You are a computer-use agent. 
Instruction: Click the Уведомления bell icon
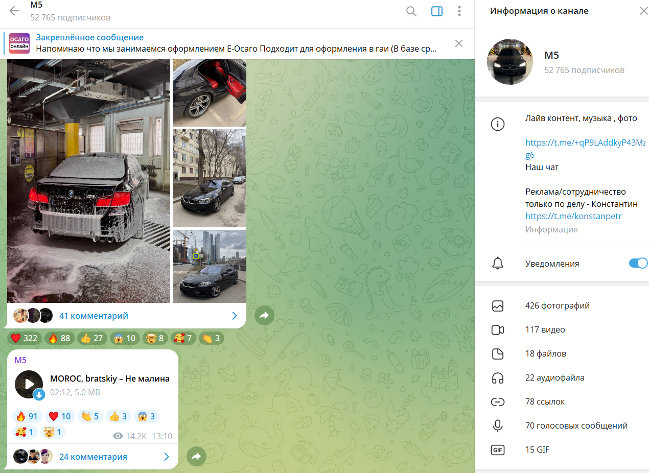497,264
